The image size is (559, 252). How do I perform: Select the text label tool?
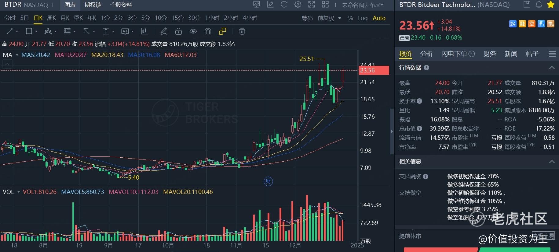[x=125, y=31]
